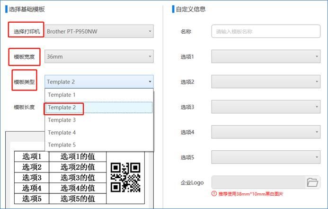Click the 推荐使用38mm*10mm黑白图片 hint text
This screenshot has width=328, height=209.
pos(250,194)
